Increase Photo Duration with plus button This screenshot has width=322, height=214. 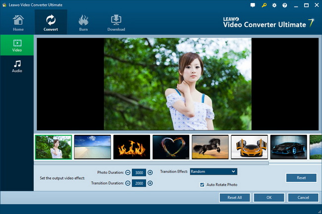click(150, 172)
